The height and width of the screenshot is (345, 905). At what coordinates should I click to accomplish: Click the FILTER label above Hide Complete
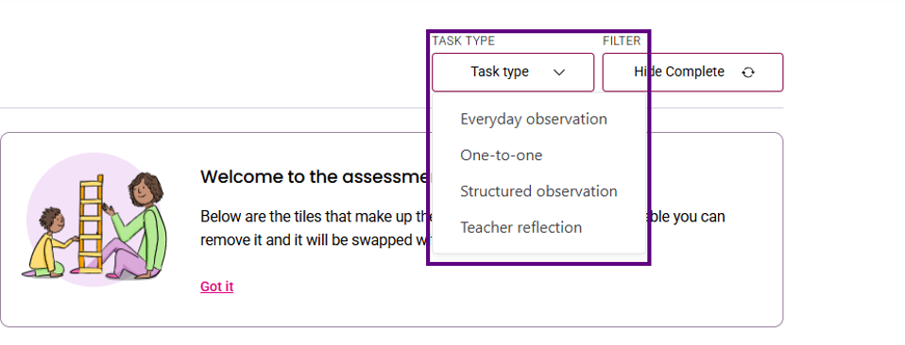tap(622, 41)
